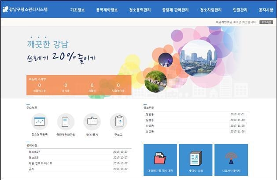Open the 청소차량관리 menu
277x182 pixels.
pyautogui.click(x=211, y=10)
